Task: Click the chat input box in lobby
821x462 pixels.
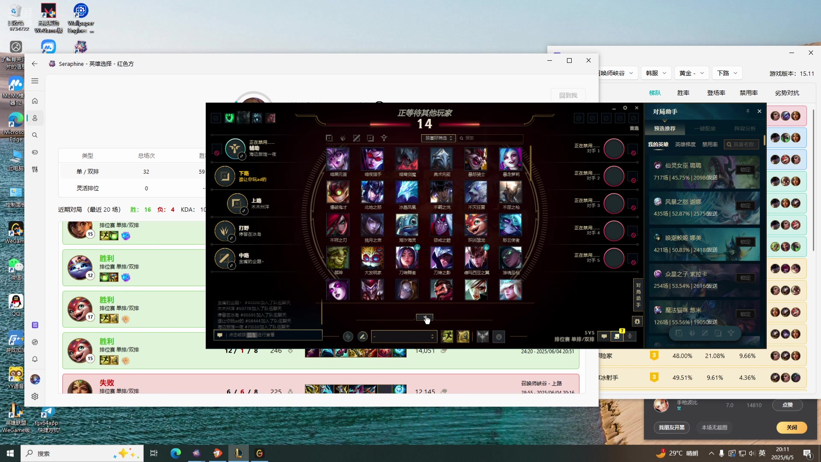Action: tap(268, 335)
